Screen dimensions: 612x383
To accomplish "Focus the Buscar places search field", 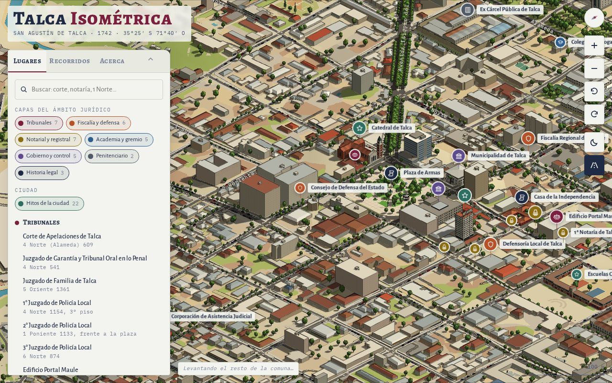I will [89, 90].
